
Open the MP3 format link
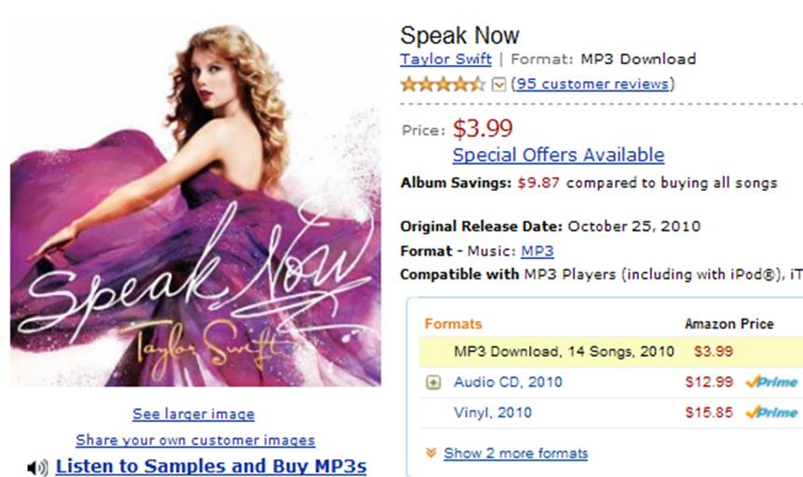538,251
